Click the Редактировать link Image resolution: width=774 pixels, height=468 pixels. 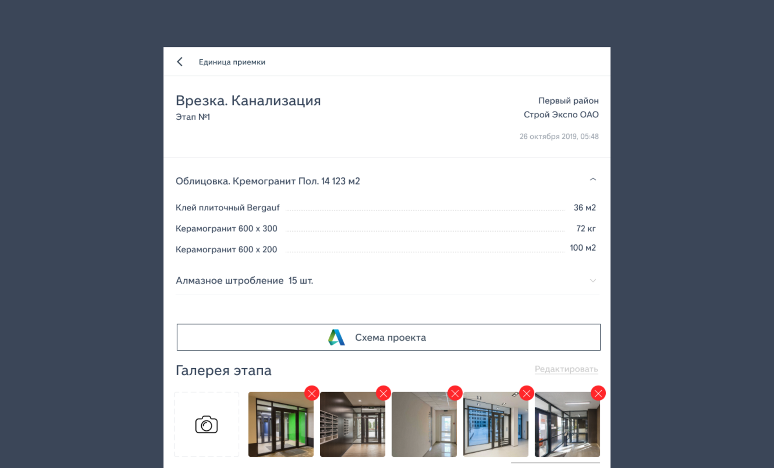point(566,369)
